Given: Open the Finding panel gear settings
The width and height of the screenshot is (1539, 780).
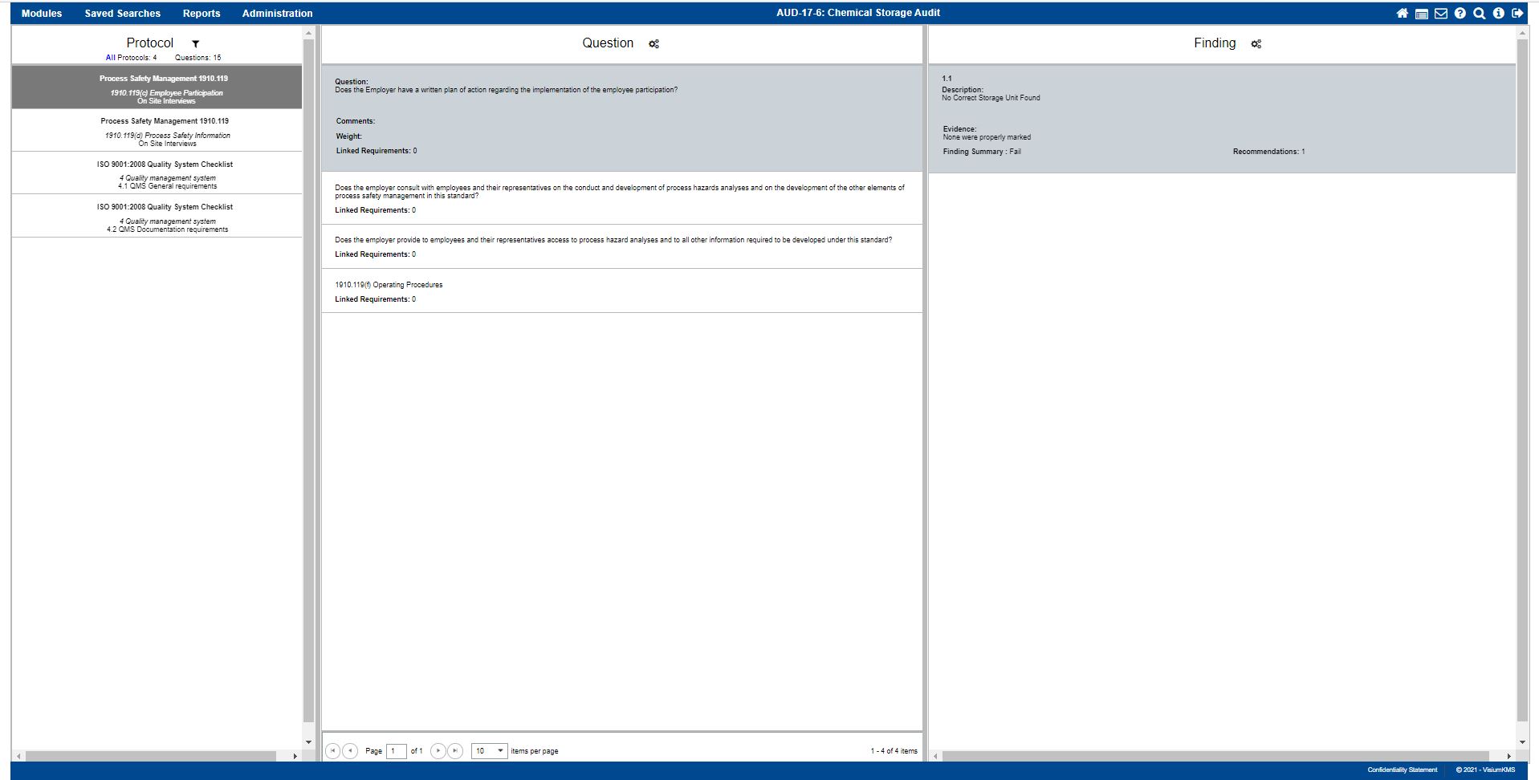Looking at the screenshot, I should pos(1256,44).
